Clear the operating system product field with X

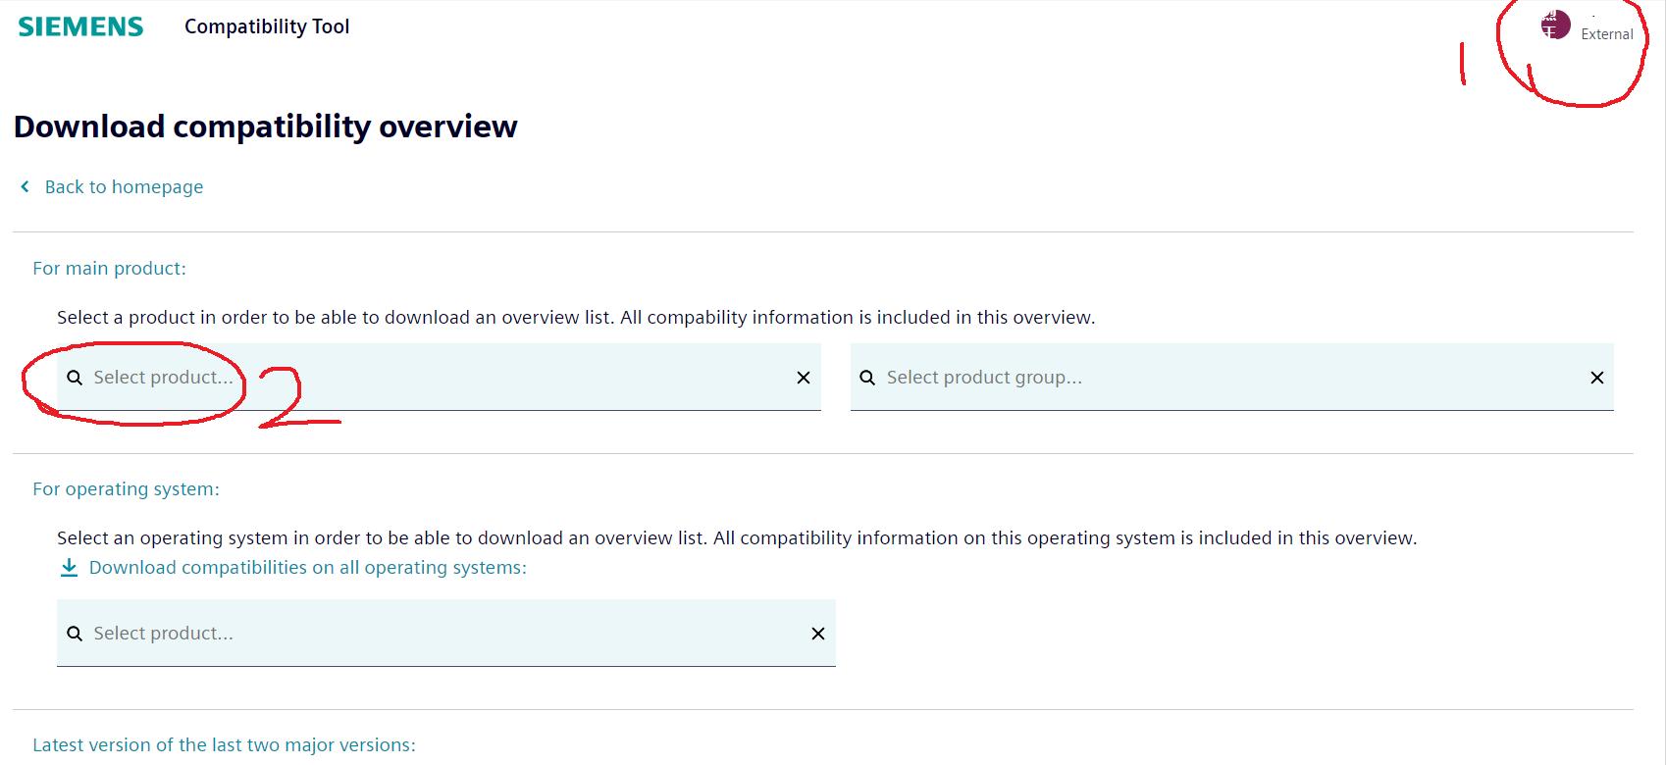pos(818,634)
